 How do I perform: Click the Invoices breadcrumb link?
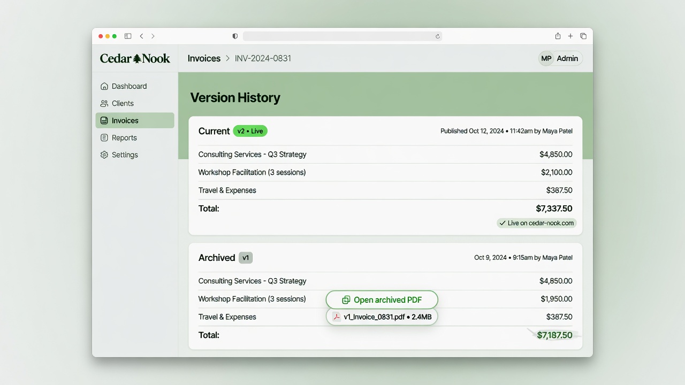pyautogui.click(x=204, y=58)
